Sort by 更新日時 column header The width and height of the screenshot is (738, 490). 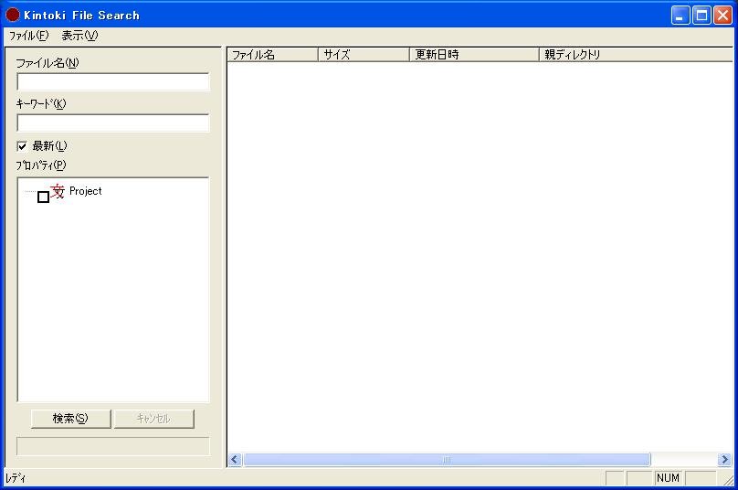pos(474,55)
